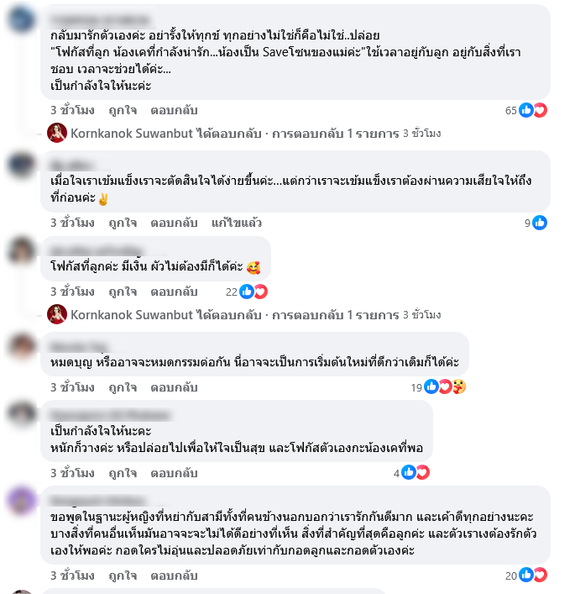Open the like reaction on the 9-likes comment
The image size is (575, 594).
click(540, 223)
